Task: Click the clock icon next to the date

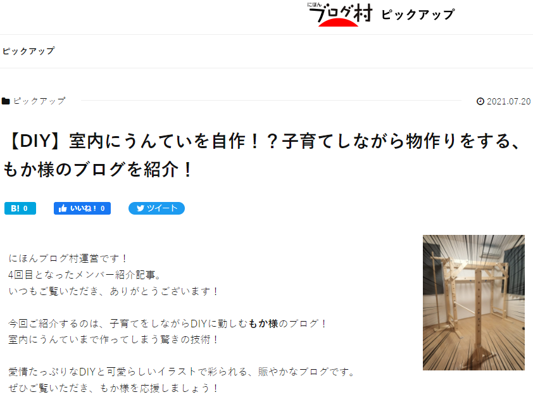Action: pyautogui.click(x=480, y=101)
